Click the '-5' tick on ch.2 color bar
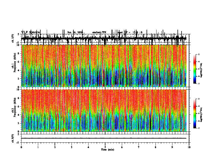The image size is (213, 165). (x=198, y=114)
